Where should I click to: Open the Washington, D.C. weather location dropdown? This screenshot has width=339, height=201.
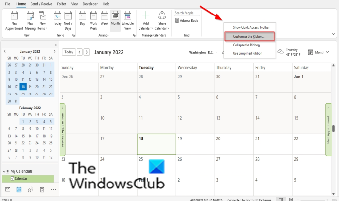[x=216, y=52]
